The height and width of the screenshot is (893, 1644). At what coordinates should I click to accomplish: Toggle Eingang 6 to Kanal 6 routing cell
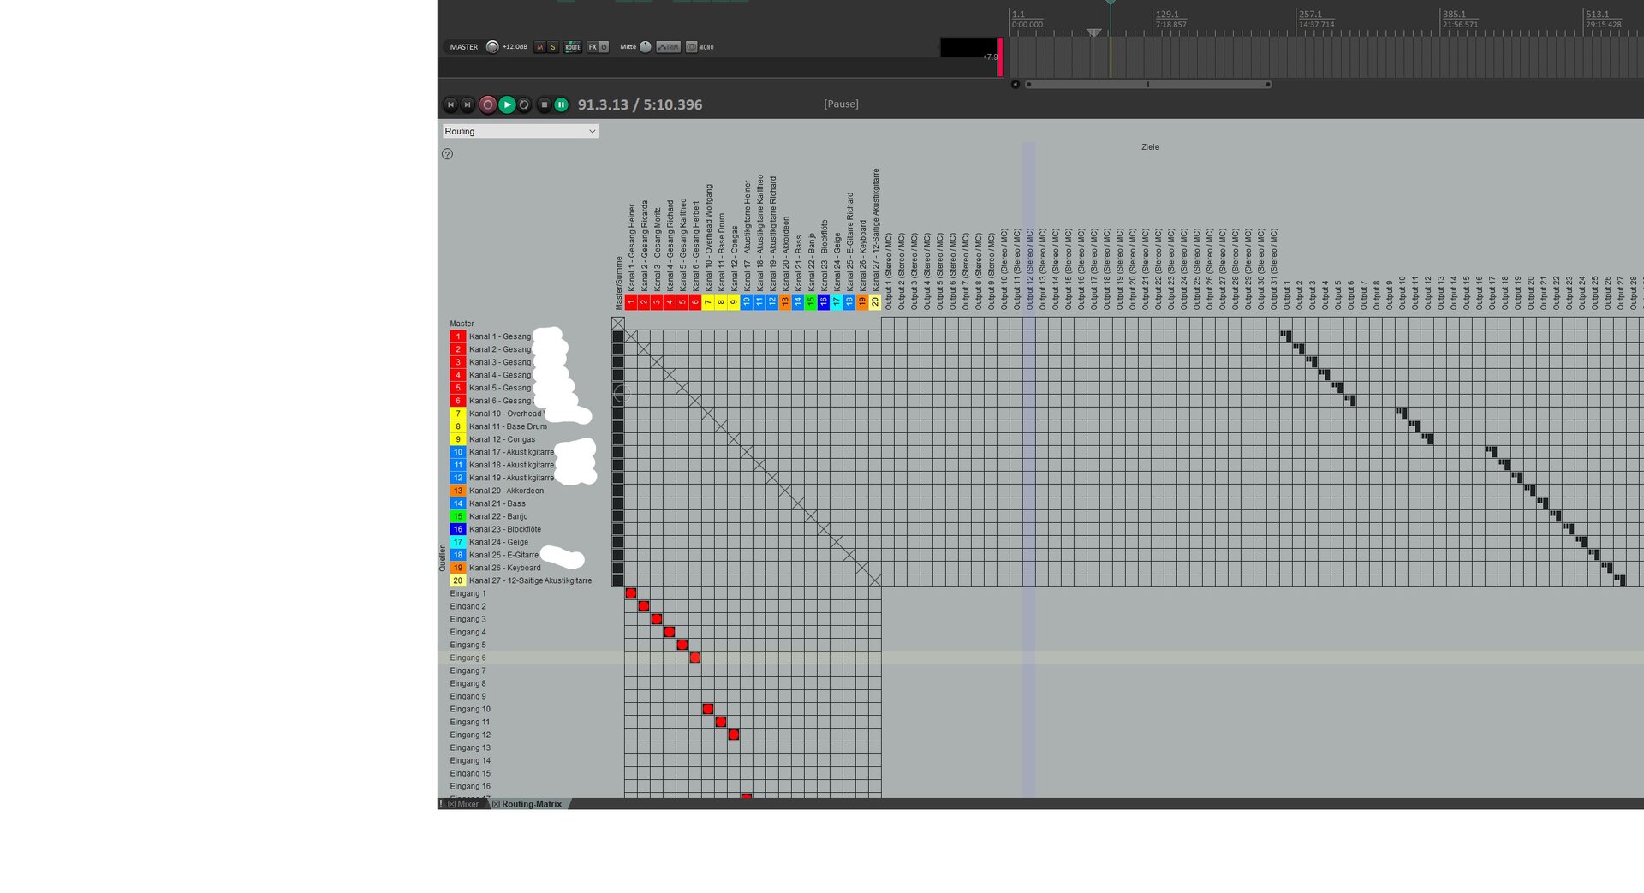(695, 658)
